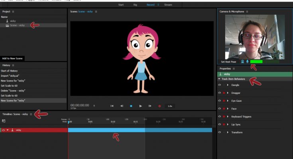Screen dimensions: 293x159
Task: Toggle visibility of Dragger behavior
Action: click(x=220, y=93)
